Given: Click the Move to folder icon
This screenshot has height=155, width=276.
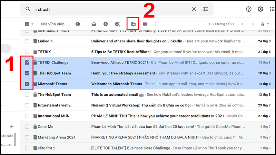Looking at the screenshot, I should (133, 24).
